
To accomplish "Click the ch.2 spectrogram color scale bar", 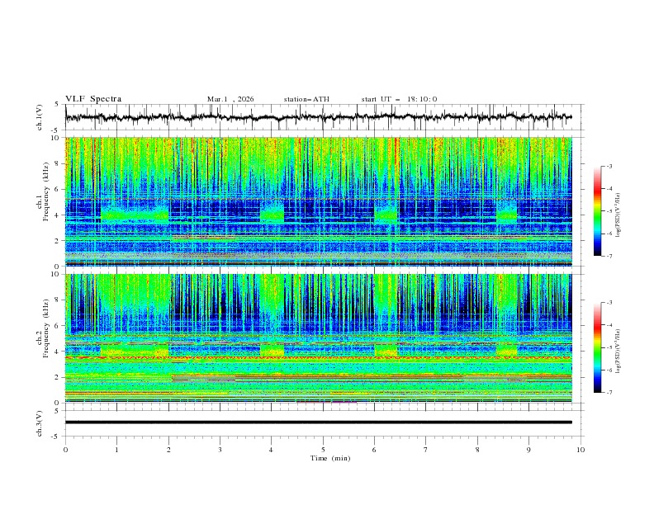I will [x=597, y=347].
